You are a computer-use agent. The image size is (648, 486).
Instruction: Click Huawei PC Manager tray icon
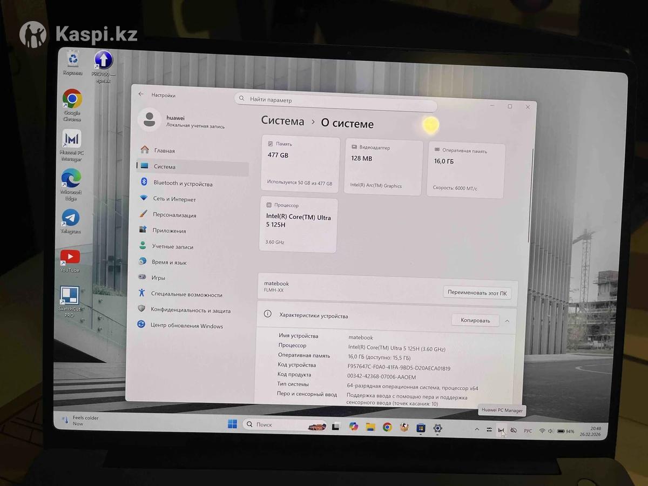click(501, 430)
